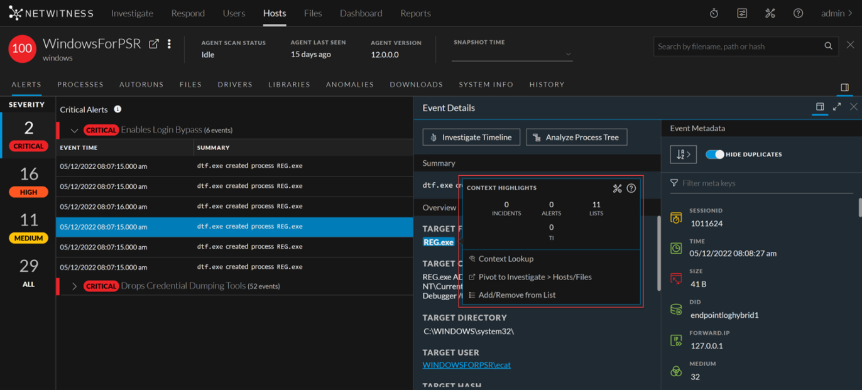
Task: Click the WINDOWSFORPSR\ecat target user link
Action: click(466, 365)
